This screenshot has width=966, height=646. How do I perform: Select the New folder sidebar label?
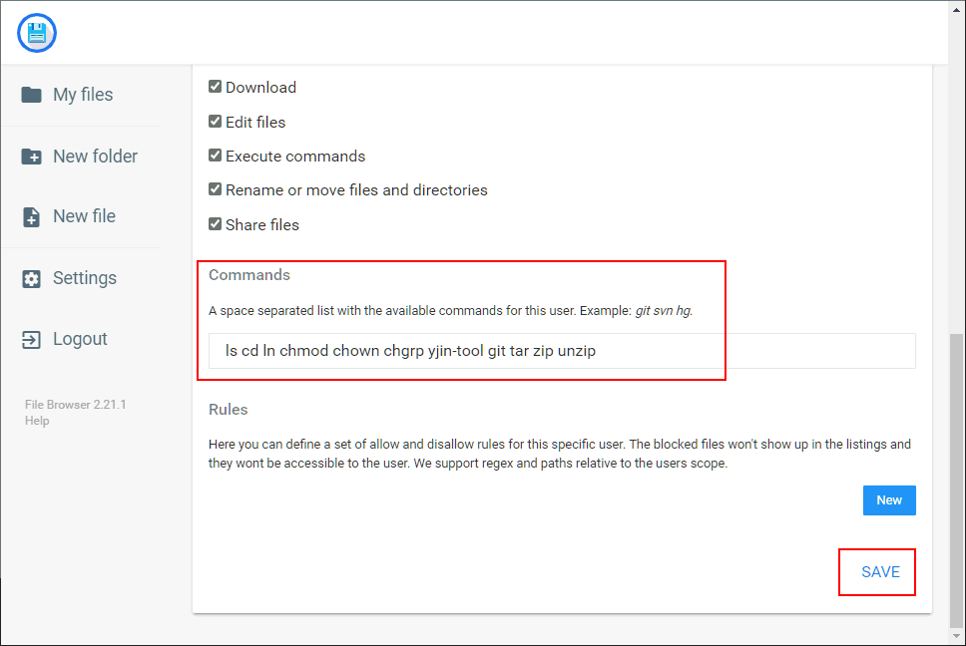tap(95, 157)
